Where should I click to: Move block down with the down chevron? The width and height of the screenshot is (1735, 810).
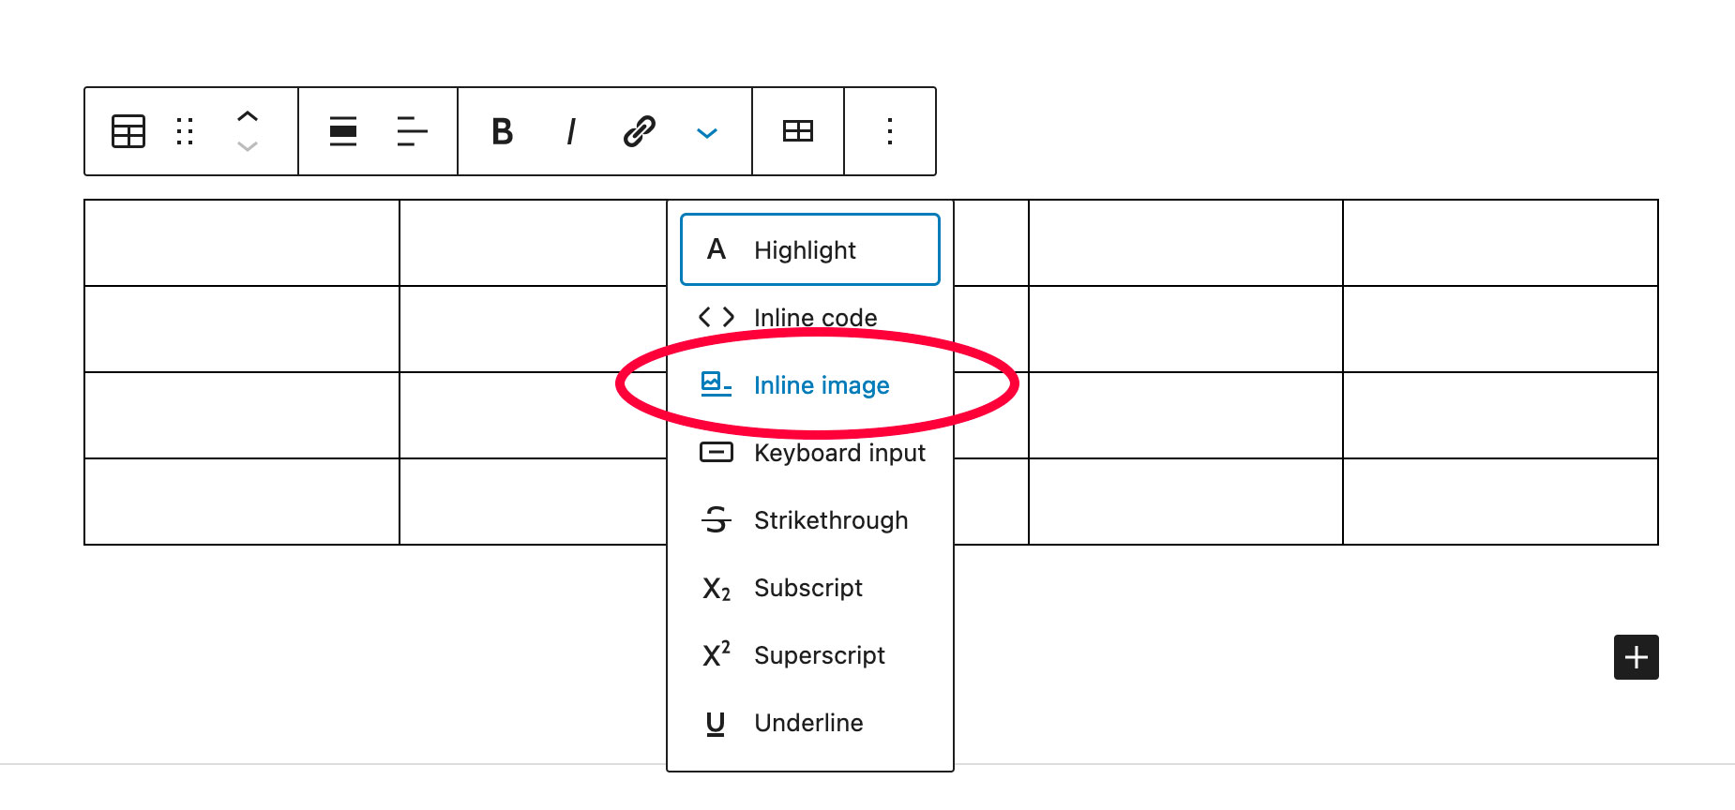[248, 146]
